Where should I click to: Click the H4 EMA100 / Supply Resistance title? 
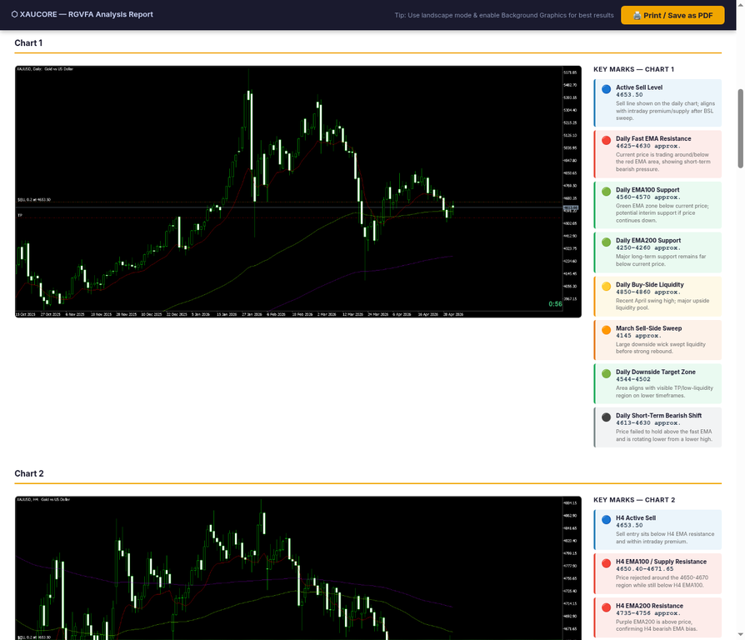point(661,562)
